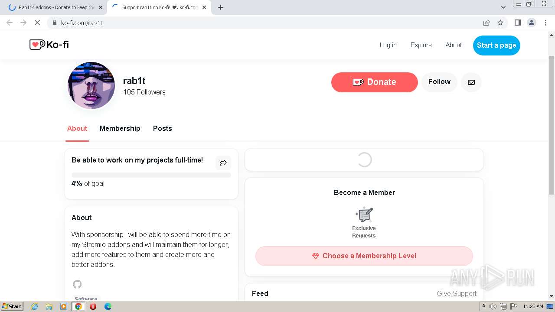Select the Support rab1t on Ko-fi tab

coord(159,7)
